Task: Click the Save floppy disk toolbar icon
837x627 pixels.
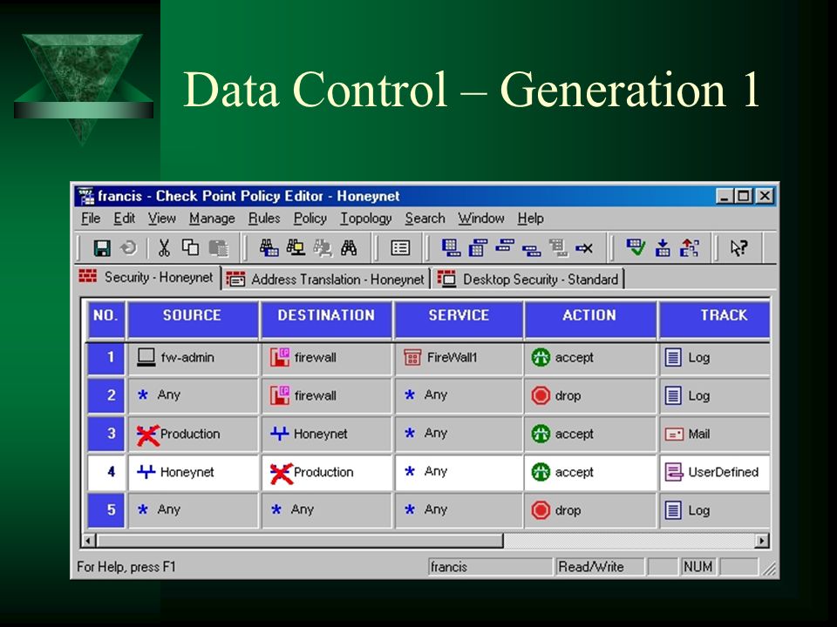Action: click(x=102, y=248)
